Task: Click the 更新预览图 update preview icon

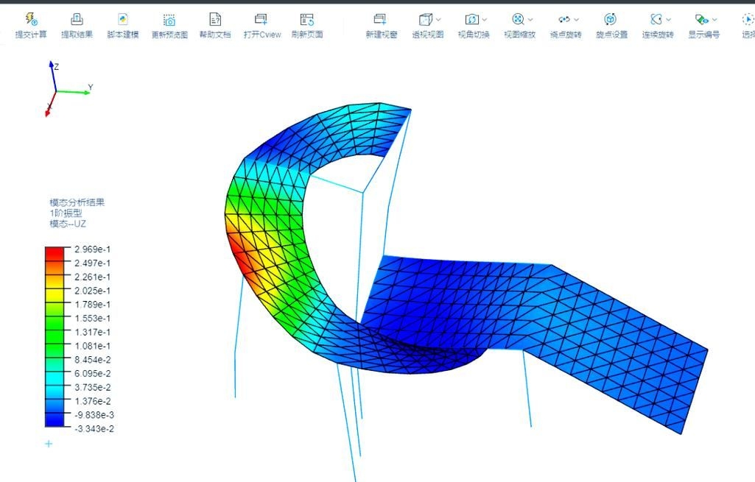Action: tap(169, 20)
